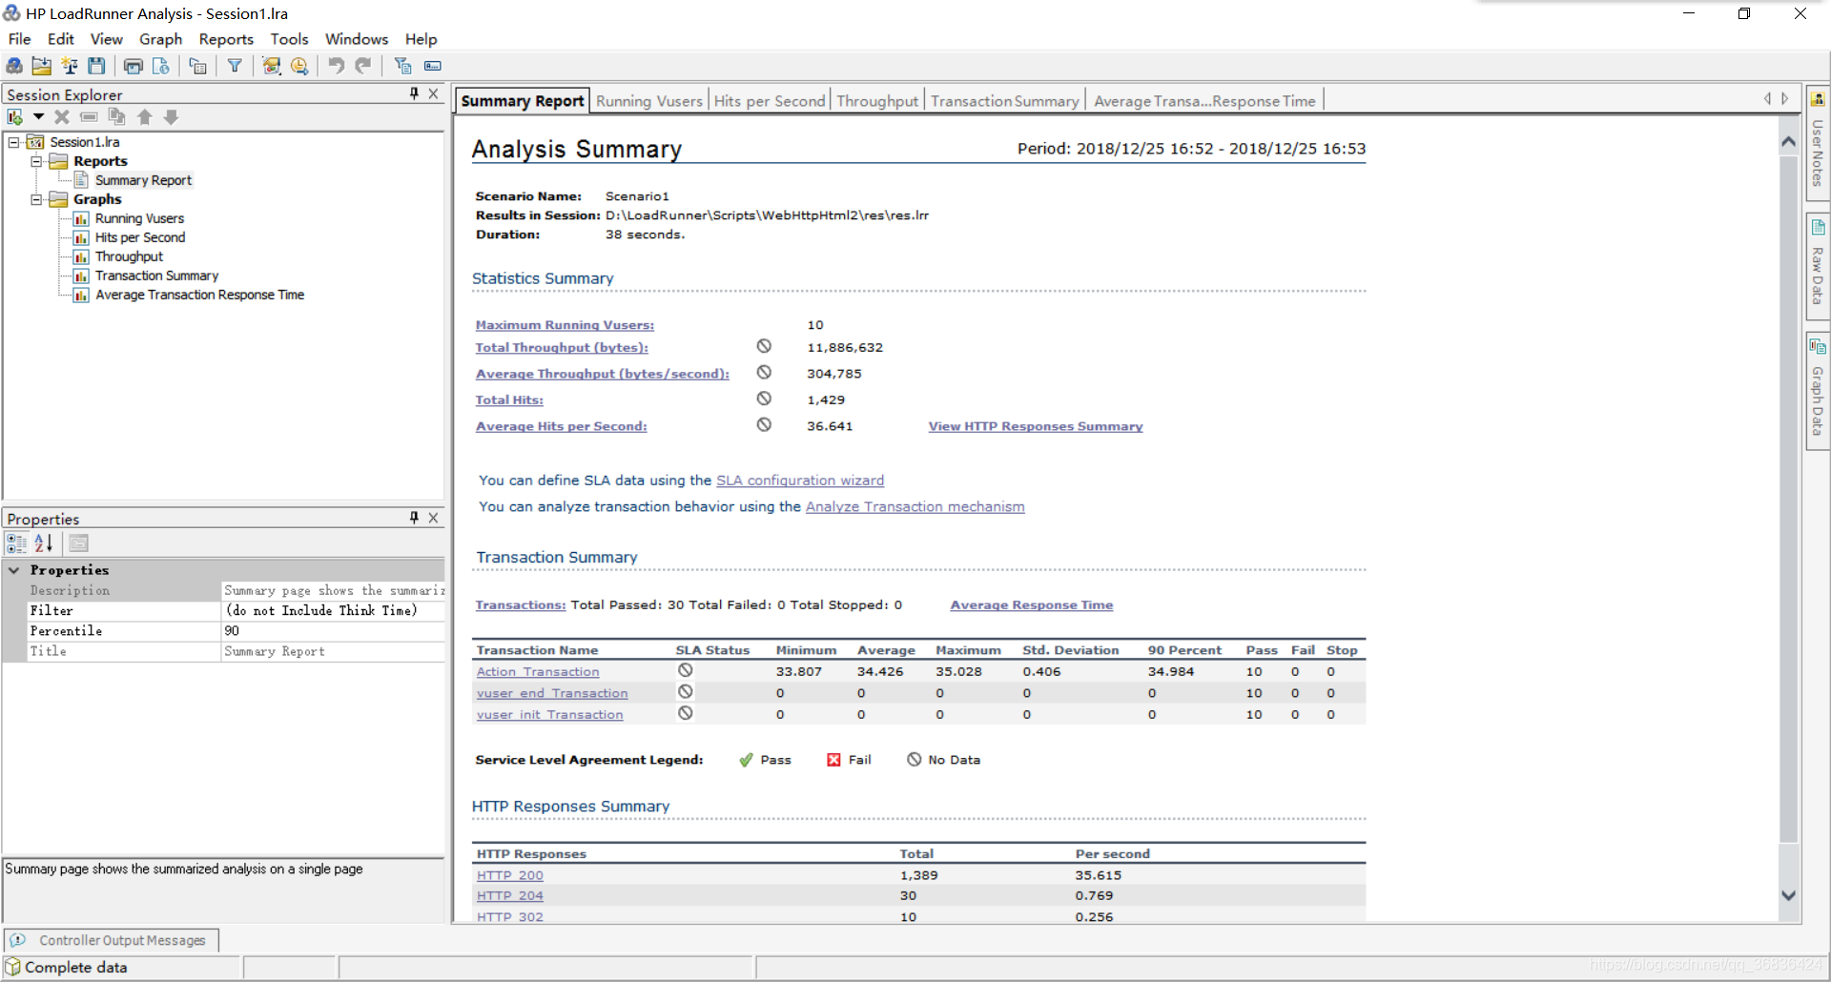The image size is (1831, 982).
Task: Open the Analyze Transaction mechanism link
Action: coord(915,506)
